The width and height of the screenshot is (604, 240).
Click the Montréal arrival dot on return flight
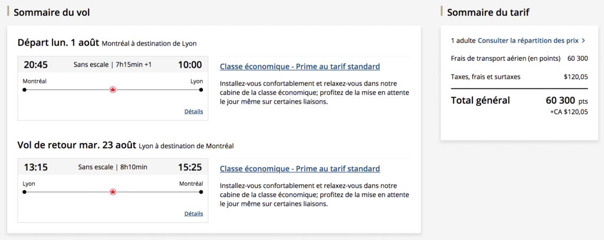(x=201, y=192)
